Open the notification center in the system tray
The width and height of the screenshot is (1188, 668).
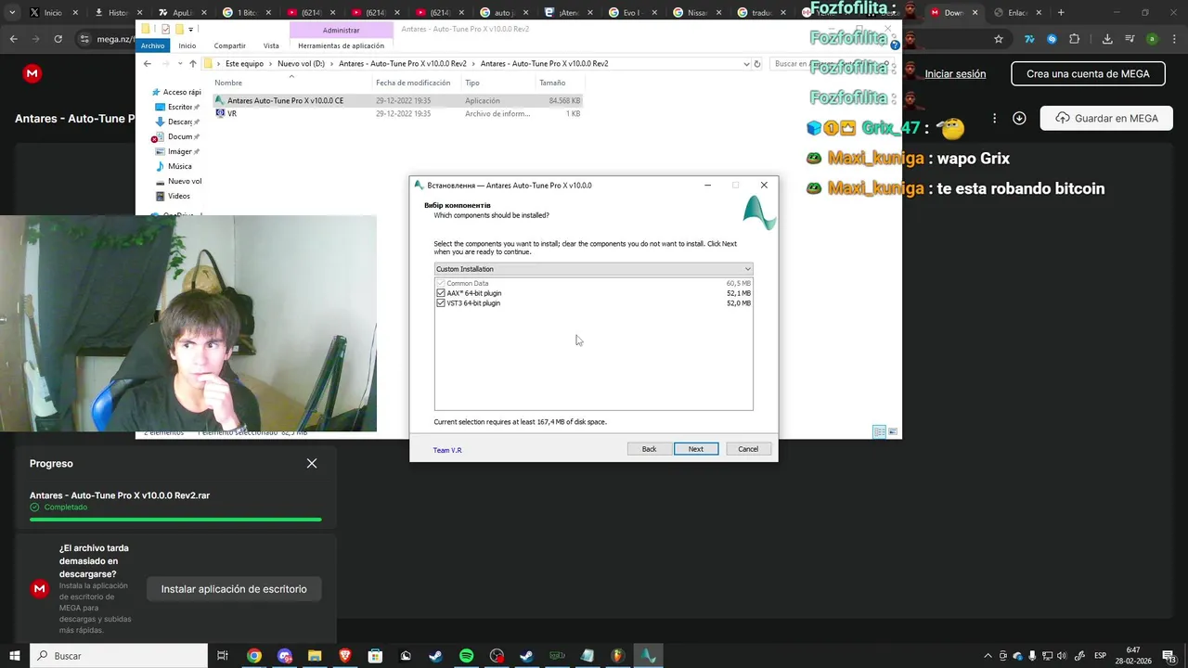(x=1171, y=656)
